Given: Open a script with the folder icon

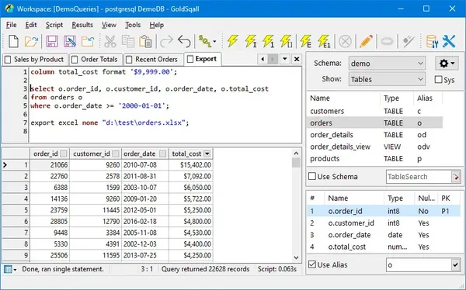Looking at the screenshot, I should coord(32,41).
